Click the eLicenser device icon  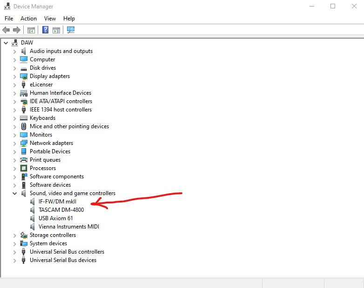click(x=23, y=85)
